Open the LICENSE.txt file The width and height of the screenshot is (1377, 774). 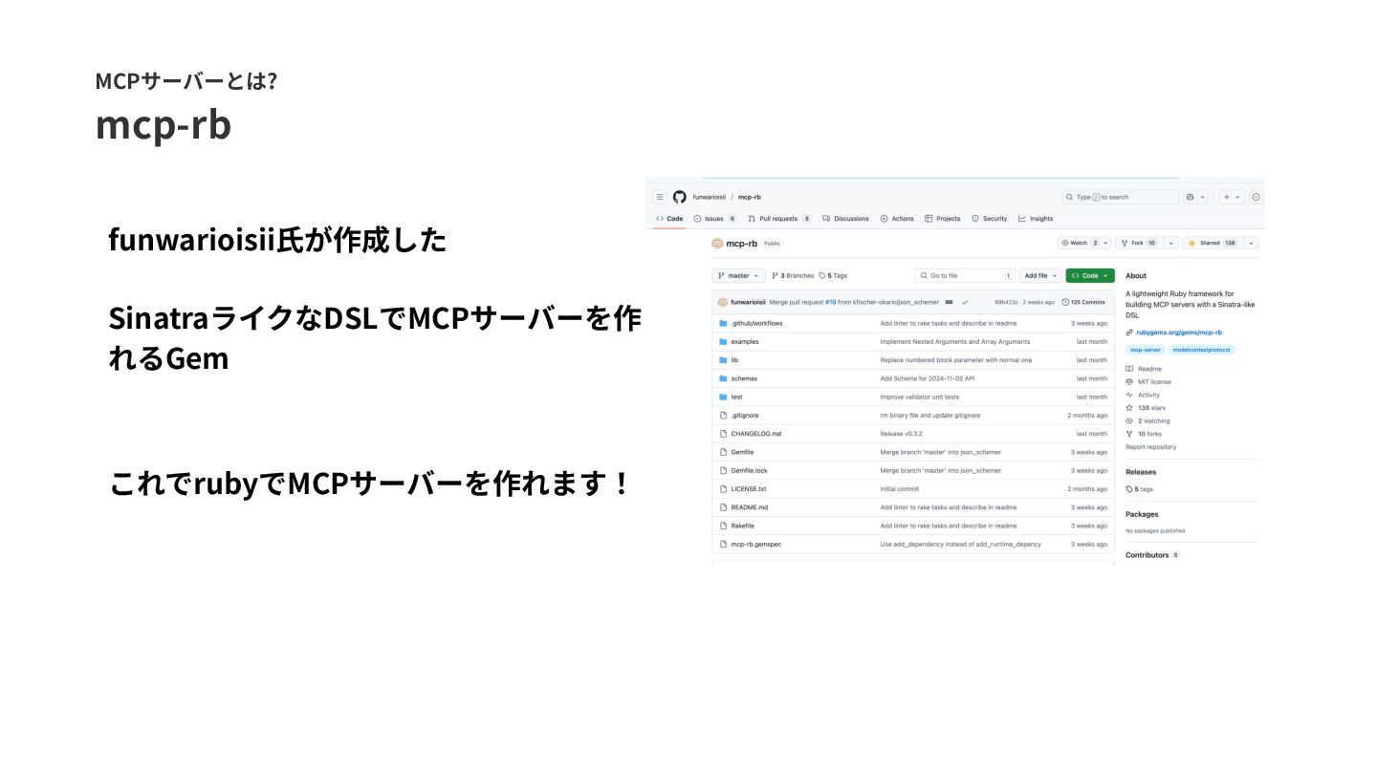749,488
